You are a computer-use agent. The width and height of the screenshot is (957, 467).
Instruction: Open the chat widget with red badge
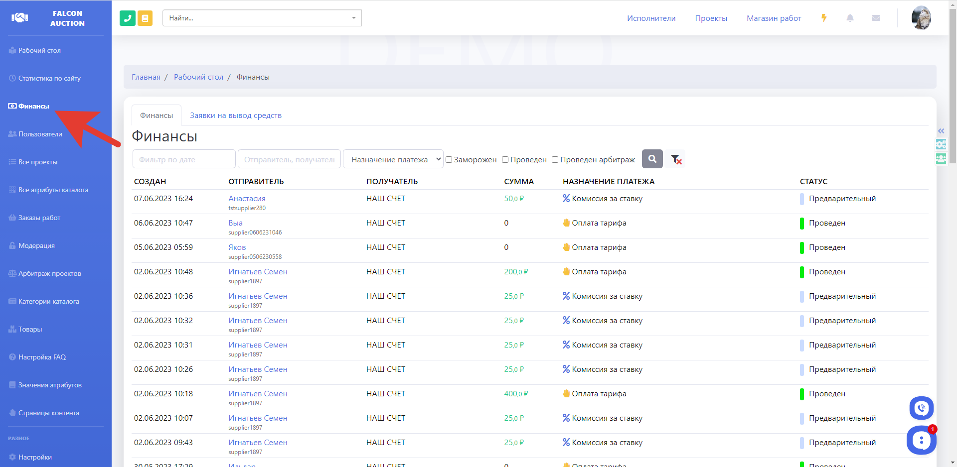click(921, 440)
